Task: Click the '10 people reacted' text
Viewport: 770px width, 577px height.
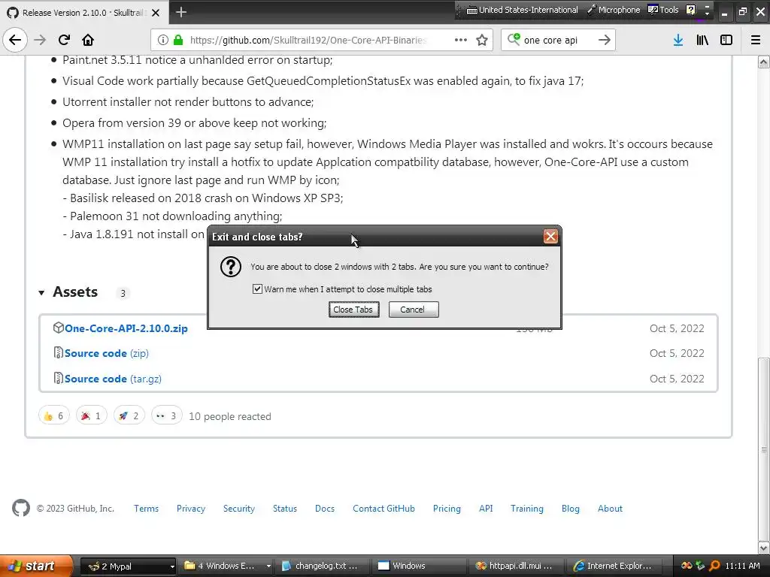Action: (230, 416)
